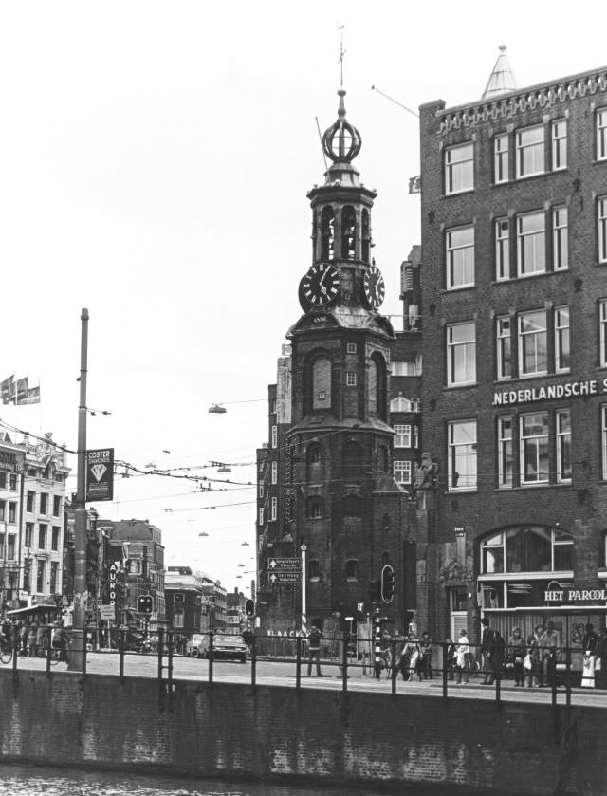
Task: Click the directional road signs beside the tower
Action: coord(284,570)
